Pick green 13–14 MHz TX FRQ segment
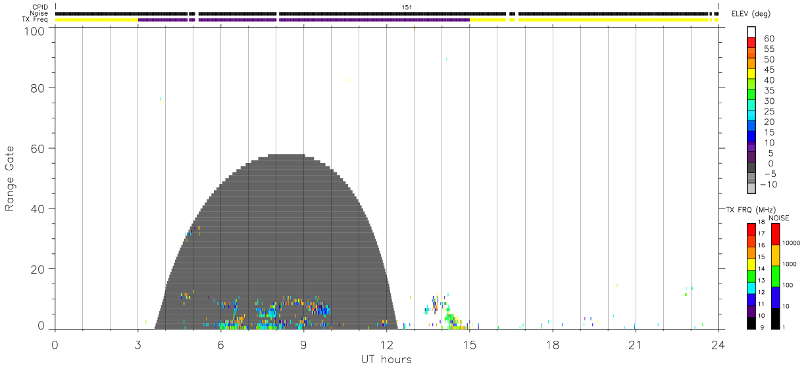 (x=751, y=276)
